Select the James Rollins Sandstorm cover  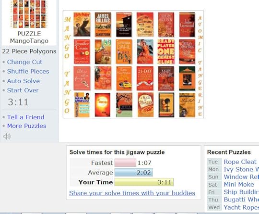(x=103, y=25)
